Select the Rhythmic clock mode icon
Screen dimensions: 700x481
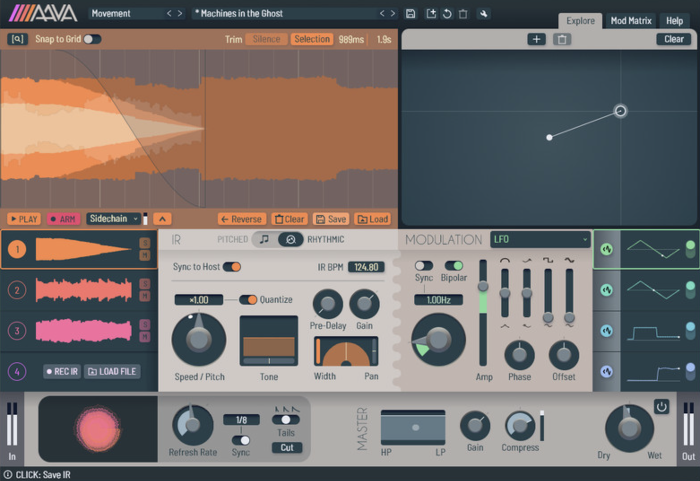click(x=291, y=240)
